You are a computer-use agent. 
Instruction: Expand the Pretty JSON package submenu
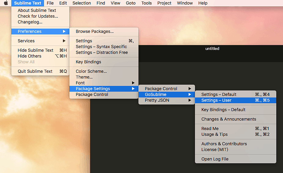coord(157,100)
